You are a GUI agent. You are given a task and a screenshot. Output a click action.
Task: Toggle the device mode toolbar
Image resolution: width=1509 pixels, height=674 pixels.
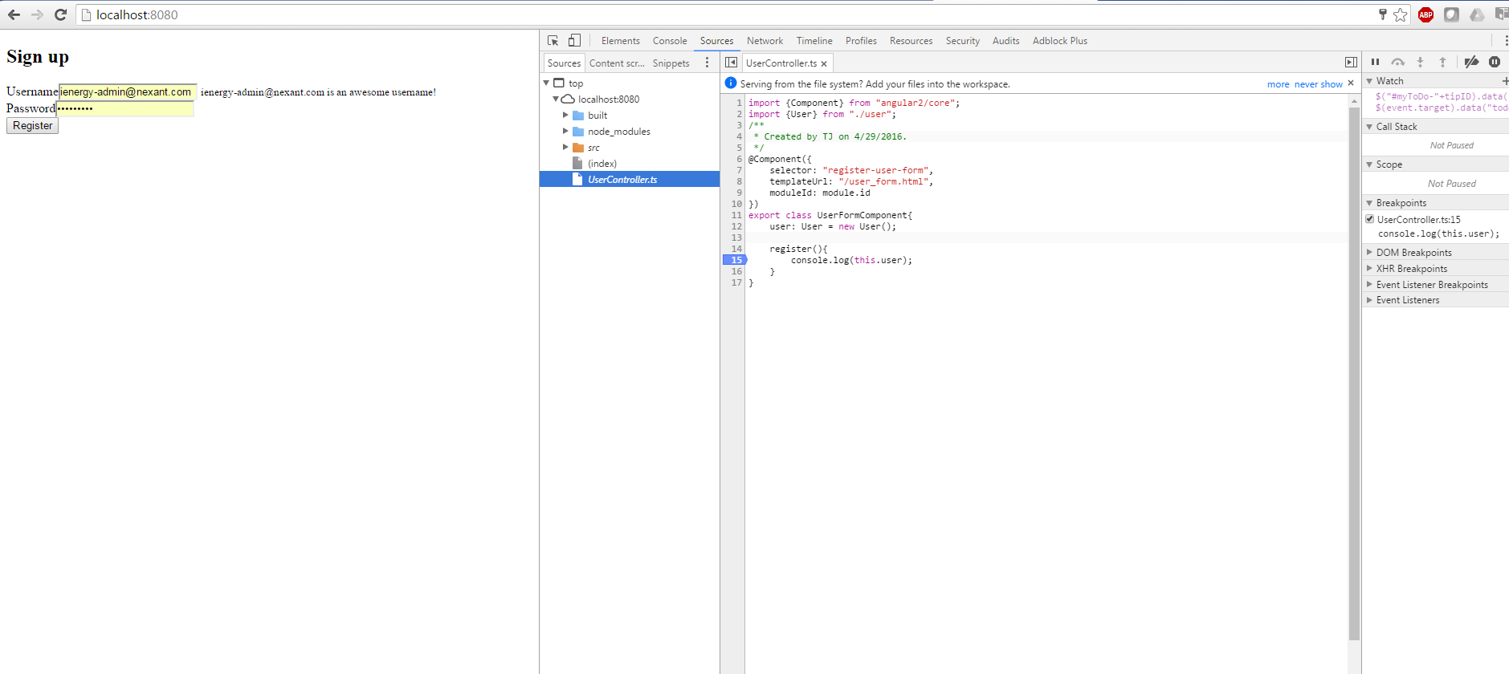[x=574, y=40]
